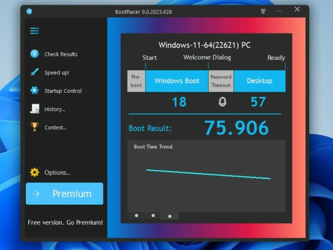Open Contest... menu item

pyautogui.click(x=55, y=127)
